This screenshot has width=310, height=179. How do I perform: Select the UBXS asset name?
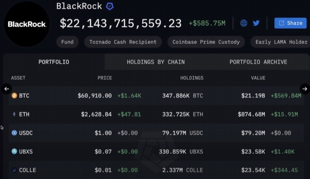click(26, 152)
